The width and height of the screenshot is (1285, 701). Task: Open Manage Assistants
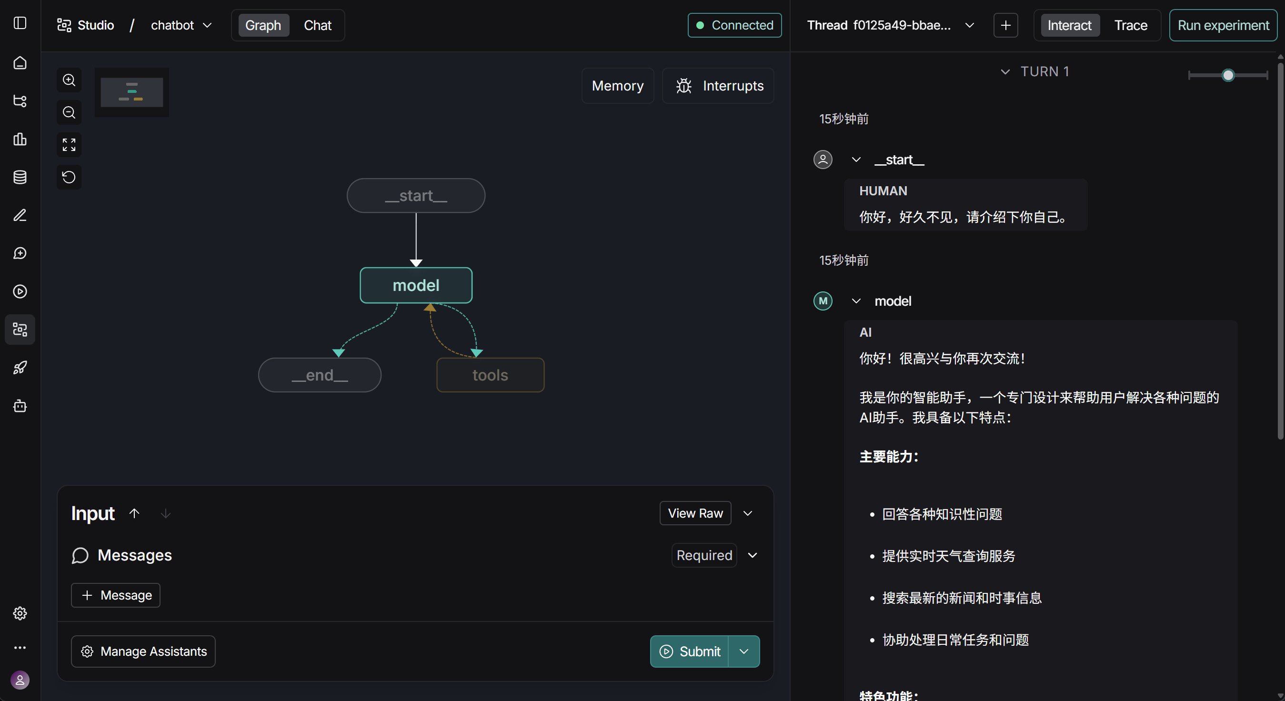143,651
